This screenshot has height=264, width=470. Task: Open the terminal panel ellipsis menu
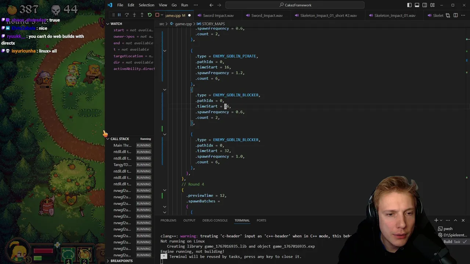448,220
